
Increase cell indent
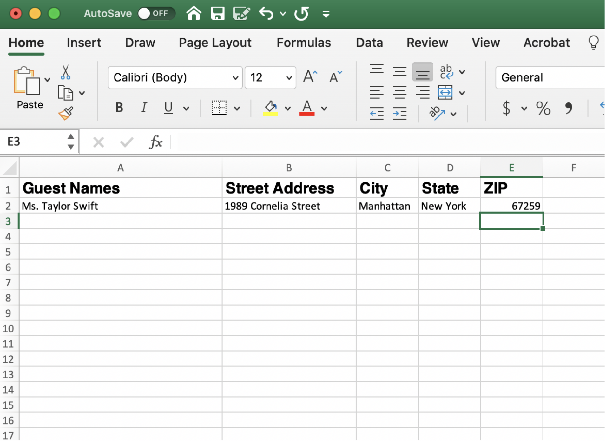pyautogui.click(x=399, y=114)
